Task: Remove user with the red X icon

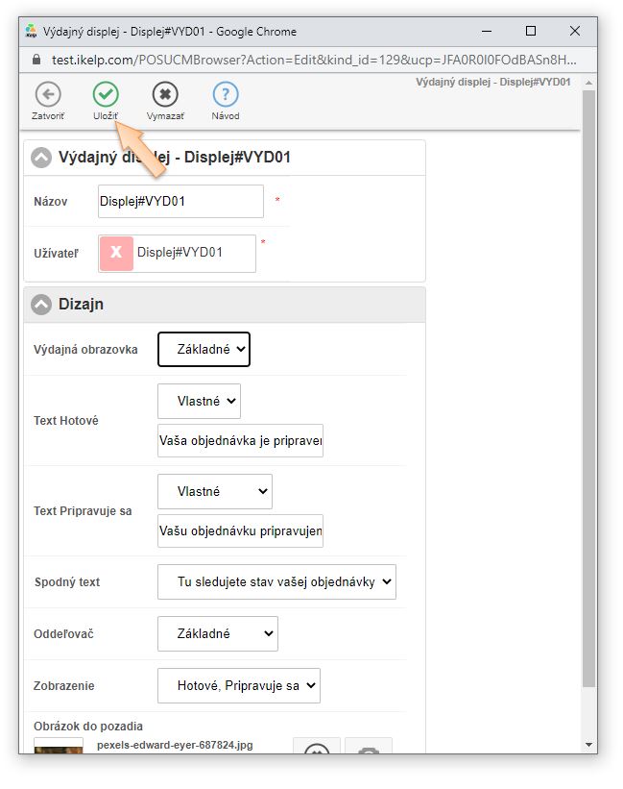Action: 116,253
